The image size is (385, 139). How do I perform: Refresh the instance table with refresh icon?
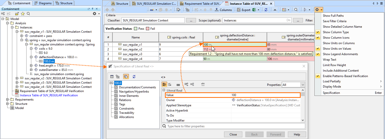(x=266, y=10)
